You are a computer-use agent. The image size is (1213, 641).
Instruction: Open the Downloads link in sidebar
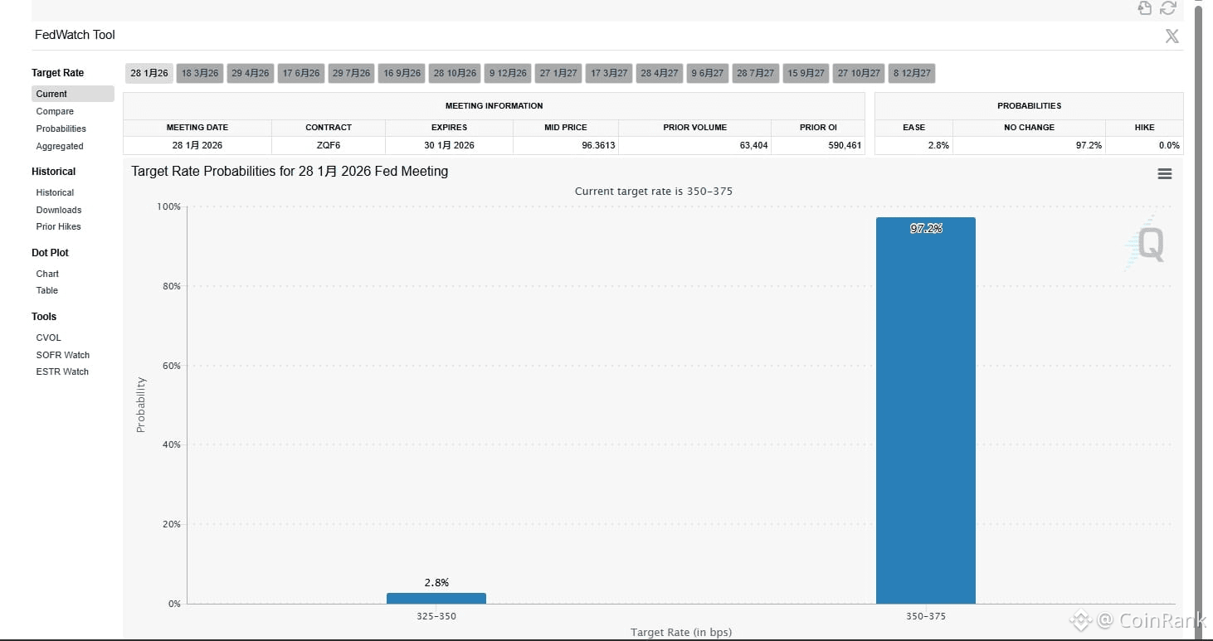click(x=59, y=210)
